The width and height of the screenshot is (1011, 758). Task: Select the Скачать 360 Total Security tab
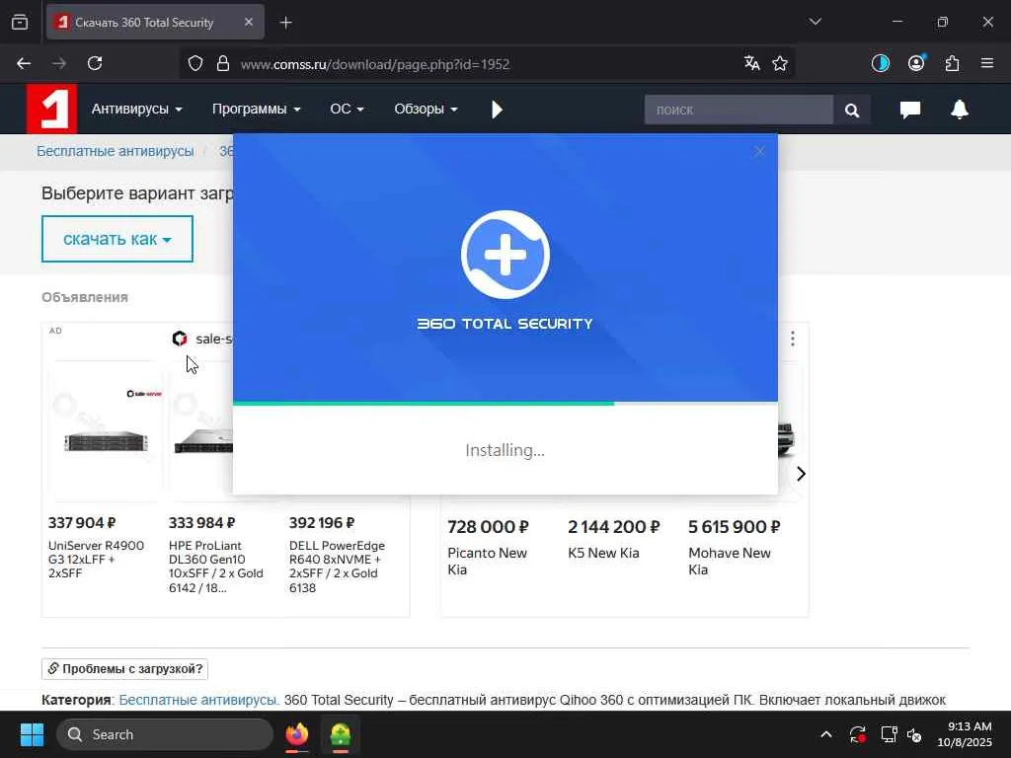pyautogui.click(x=155, y=22)
